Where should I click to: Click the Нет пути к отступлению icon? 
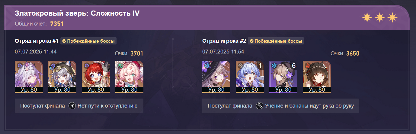[x=72, y=106]
